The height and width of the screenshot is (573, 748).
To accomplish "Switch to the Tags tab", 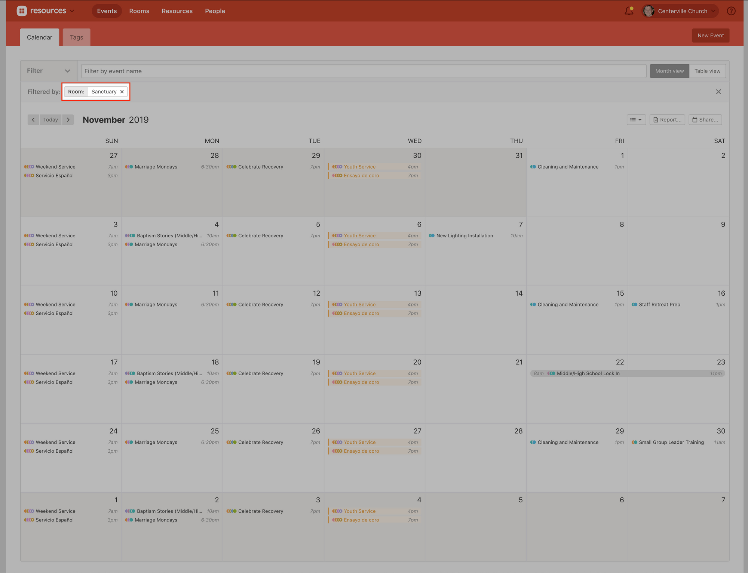I will coord(76,37).
